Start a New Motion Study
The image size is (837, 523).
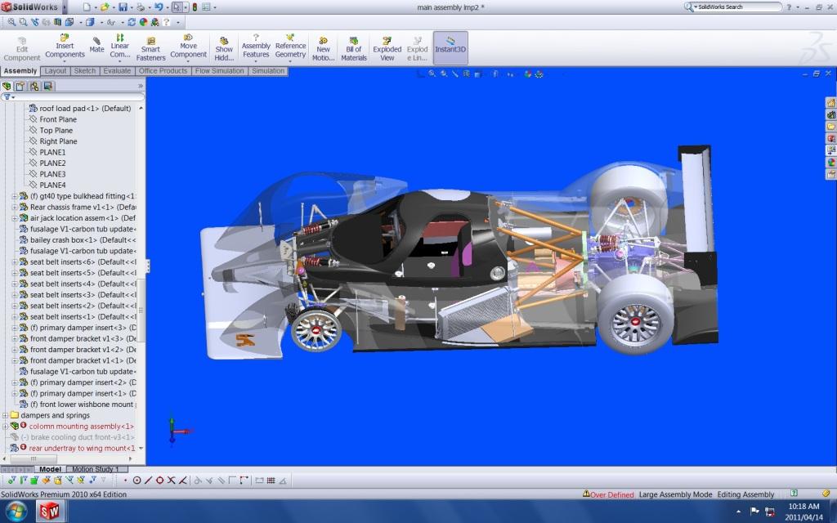[323, 47]
